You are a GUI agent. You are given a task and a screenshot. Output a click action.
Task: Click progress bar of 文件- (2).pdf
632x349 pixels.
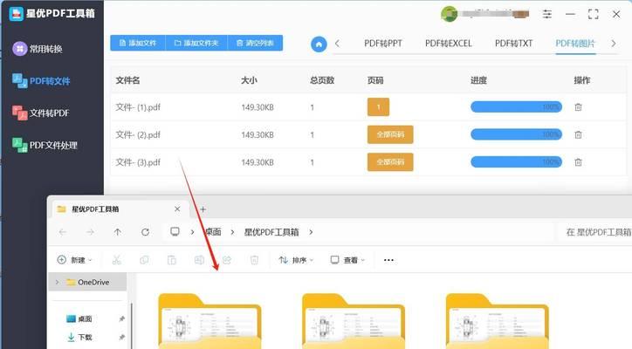[x=516, y=134]
